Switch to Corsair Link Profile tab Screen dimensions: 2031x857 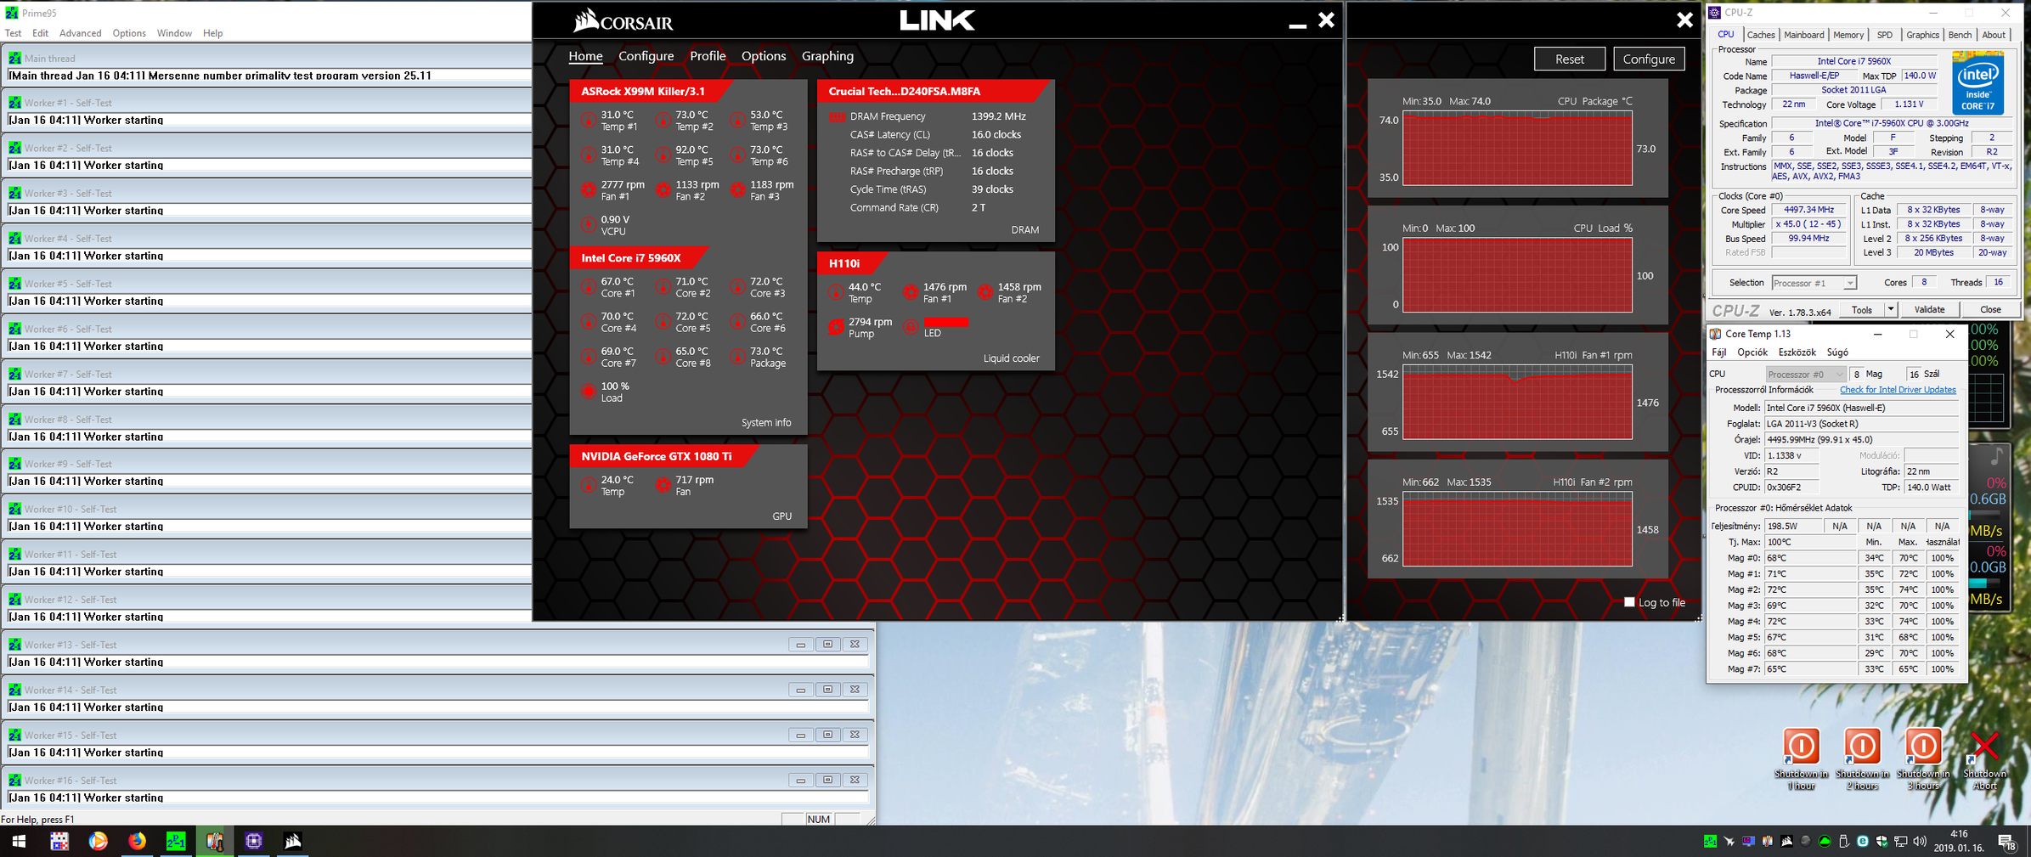point(708,56)
